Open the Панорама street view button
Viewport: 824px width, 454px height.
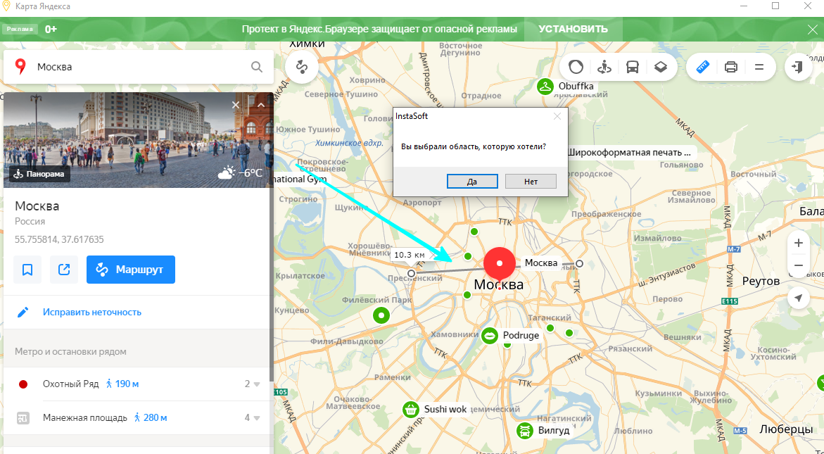pos(39,174)
